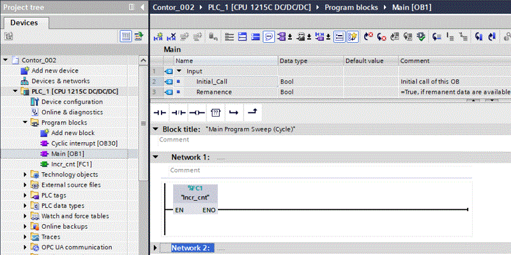Insert an empty box instruction
The height and width of the screenshot is (255, 511).
click(215, 112)
